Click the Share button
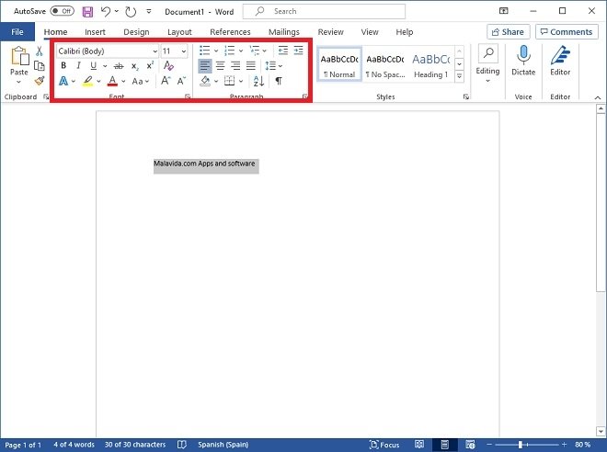The height and width of the screenshot is (452, 607). 508,32
